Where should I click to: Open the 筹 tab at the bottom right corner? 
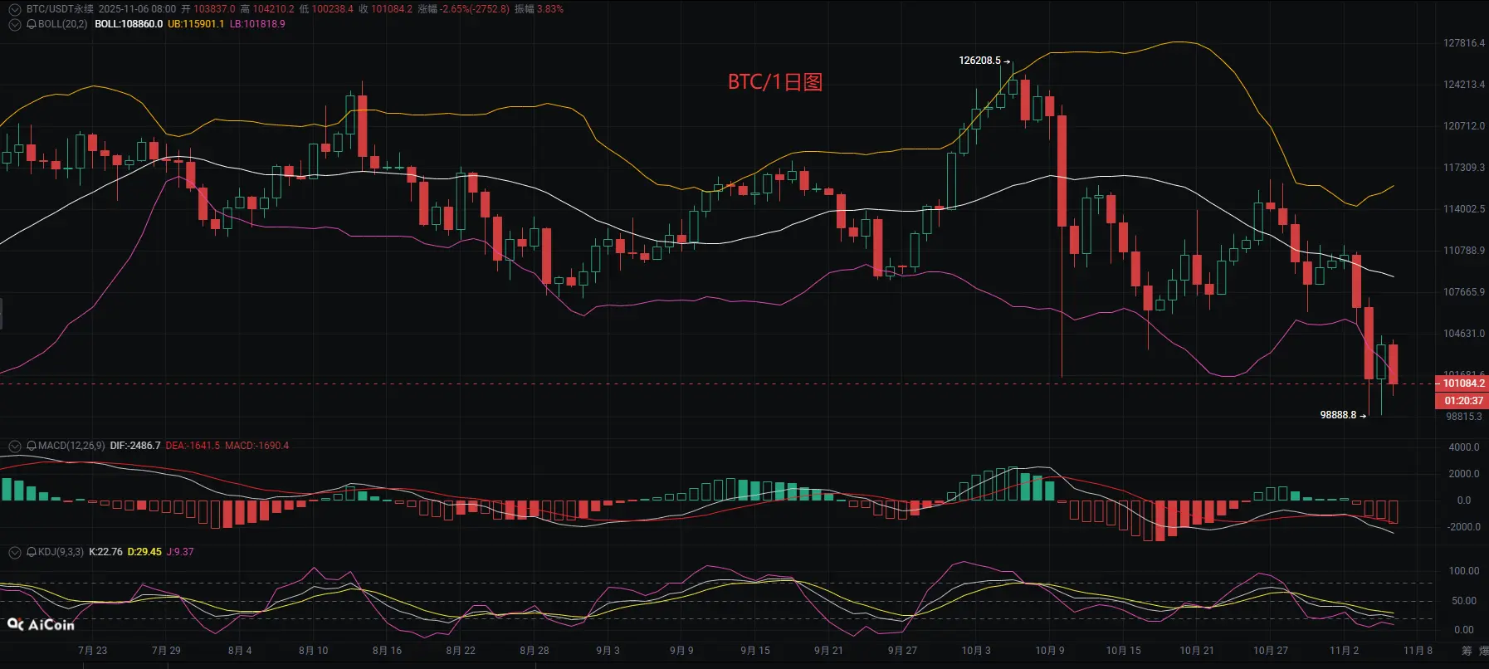point(1467,651)
